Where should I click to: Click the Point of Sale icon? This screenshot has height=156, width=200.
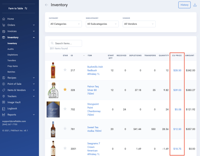pyautogui.click(x=4, y=84)
